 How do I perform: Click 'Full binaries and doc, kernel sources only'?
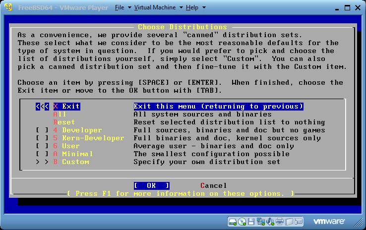[227, 138]
